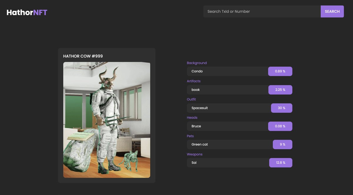Click the purple SEARCH button

click(332, 11)
